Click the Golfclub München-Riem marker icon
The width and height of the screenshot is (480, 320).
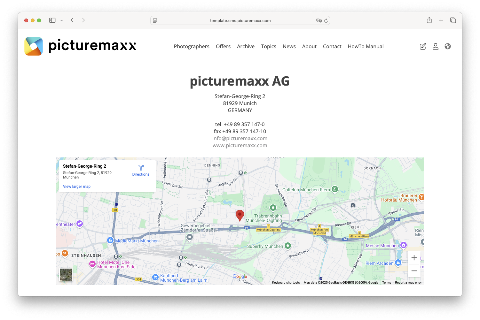pyautogui.click(x=335, y=189)
